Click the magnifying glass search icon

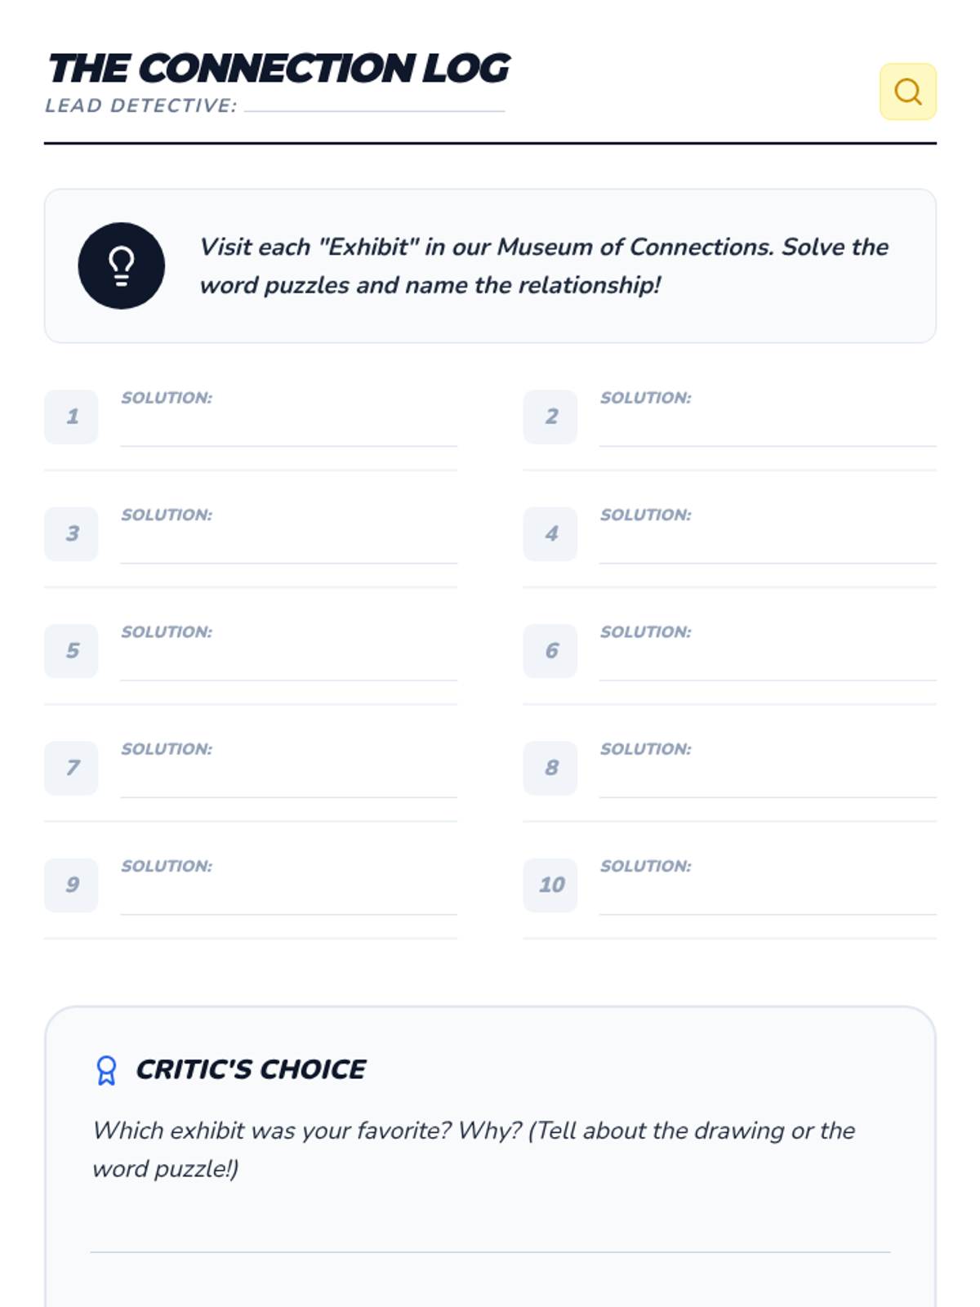click(907, 91)
